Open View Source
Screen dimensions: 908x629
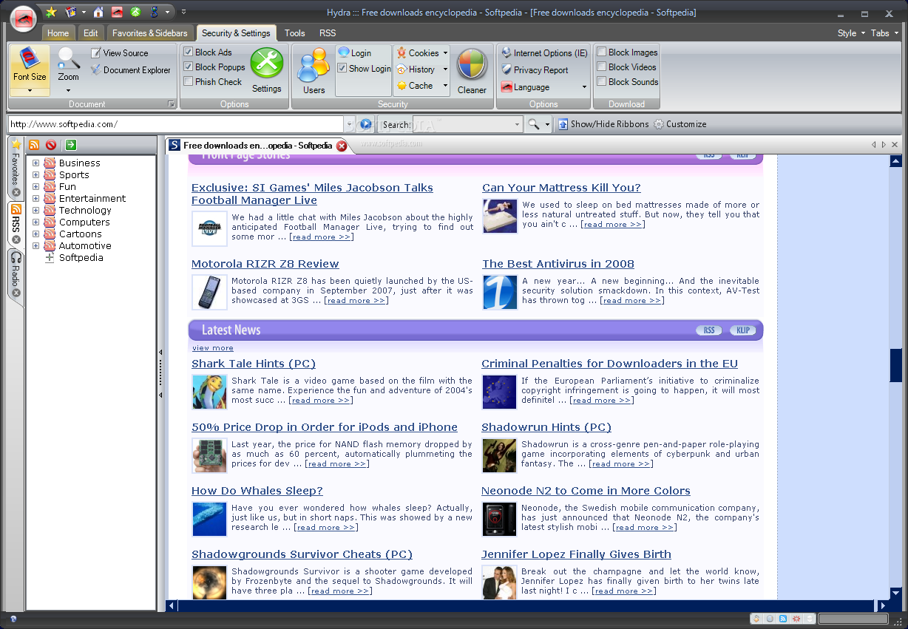click(119, 53)
